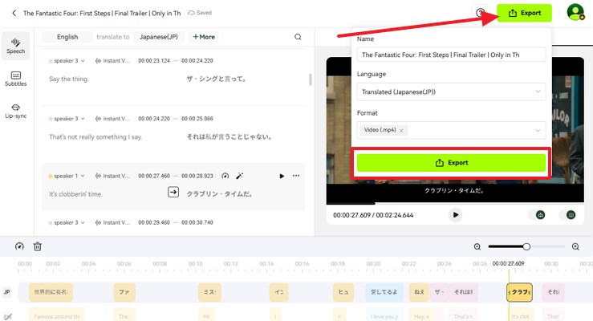
Task: Click the translate arrow next to It's clobberin' time
Action: click(x=173, y=192)
